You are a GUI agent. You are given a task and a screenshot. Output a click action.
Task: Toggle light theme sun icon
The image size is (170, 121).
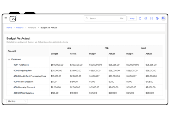pyautogui.click(x=146, y=19)
